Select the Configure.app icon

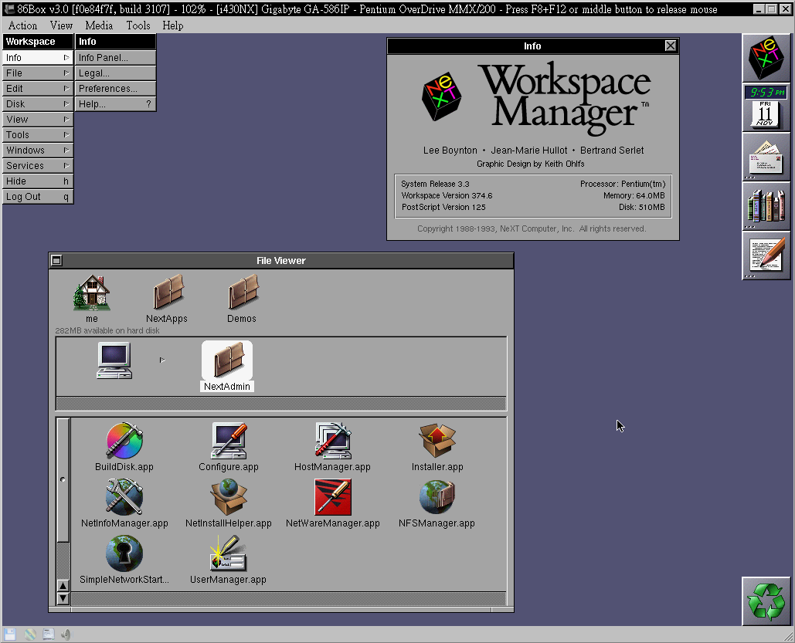click(x=229, y=440)
